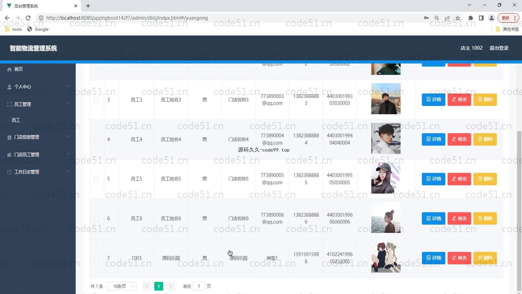522x294 pixels.
Task: Tick the checkbox for row 3 员工3
Action: tap(96, 100)
